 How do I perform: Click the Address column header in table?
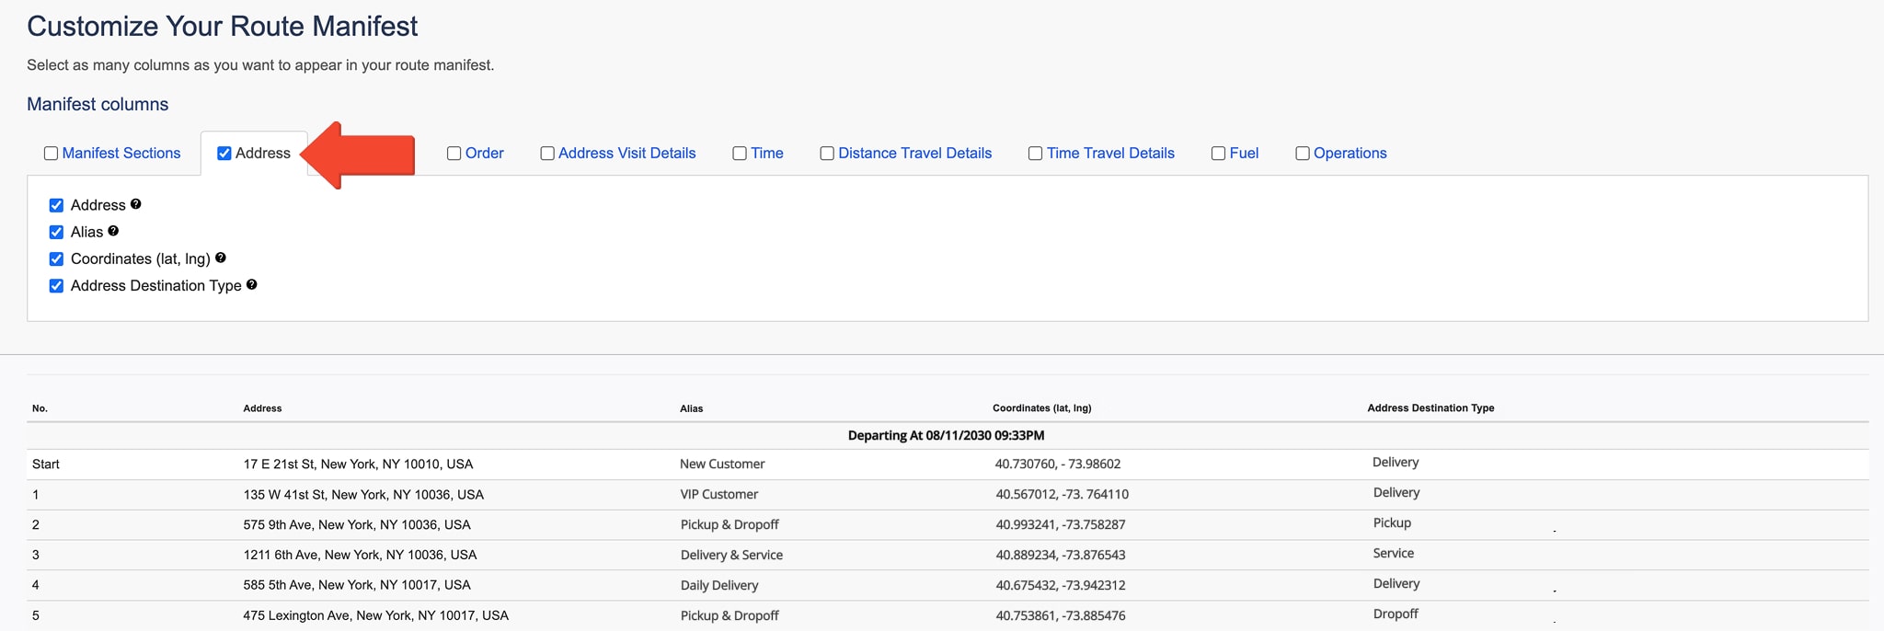[x=262, y=408]
